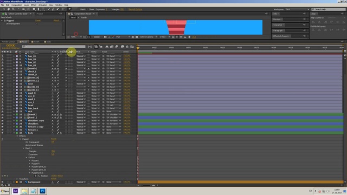
Task: Select the Clone Stamp tool
Action: (53, 9)
